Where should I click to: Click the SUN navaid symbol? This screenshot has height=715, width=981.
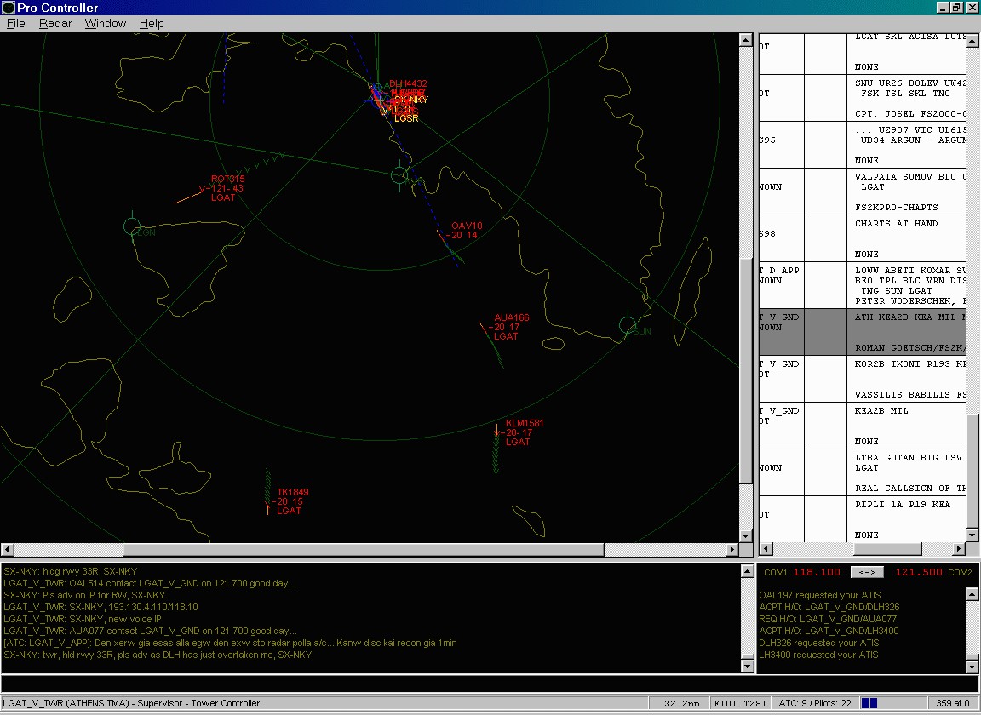click(x=628, y=325)
